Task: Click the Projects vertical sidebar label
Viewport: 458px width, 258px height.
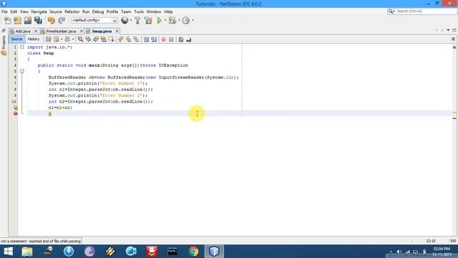Action: click(4, 42)
